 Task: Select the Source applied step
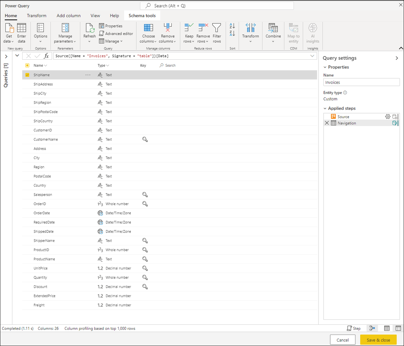tap(361, 117)
